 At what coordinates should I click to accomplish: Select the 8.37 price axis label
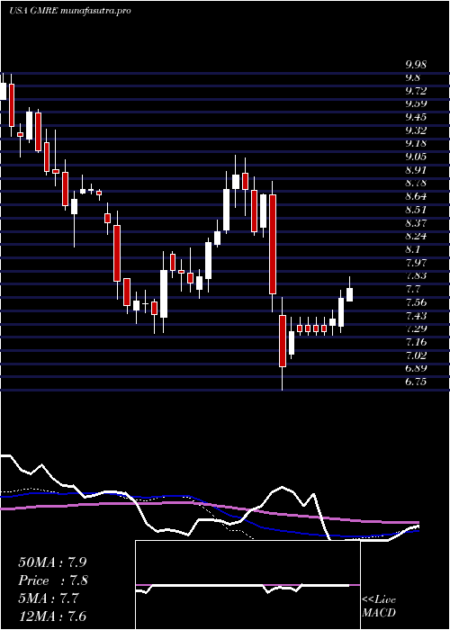pos(416,223)
